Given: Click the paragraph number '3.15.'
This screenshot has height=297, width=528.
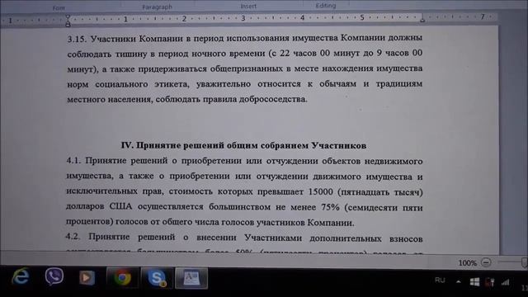Looking at the screenshot, I should [77, 39].
